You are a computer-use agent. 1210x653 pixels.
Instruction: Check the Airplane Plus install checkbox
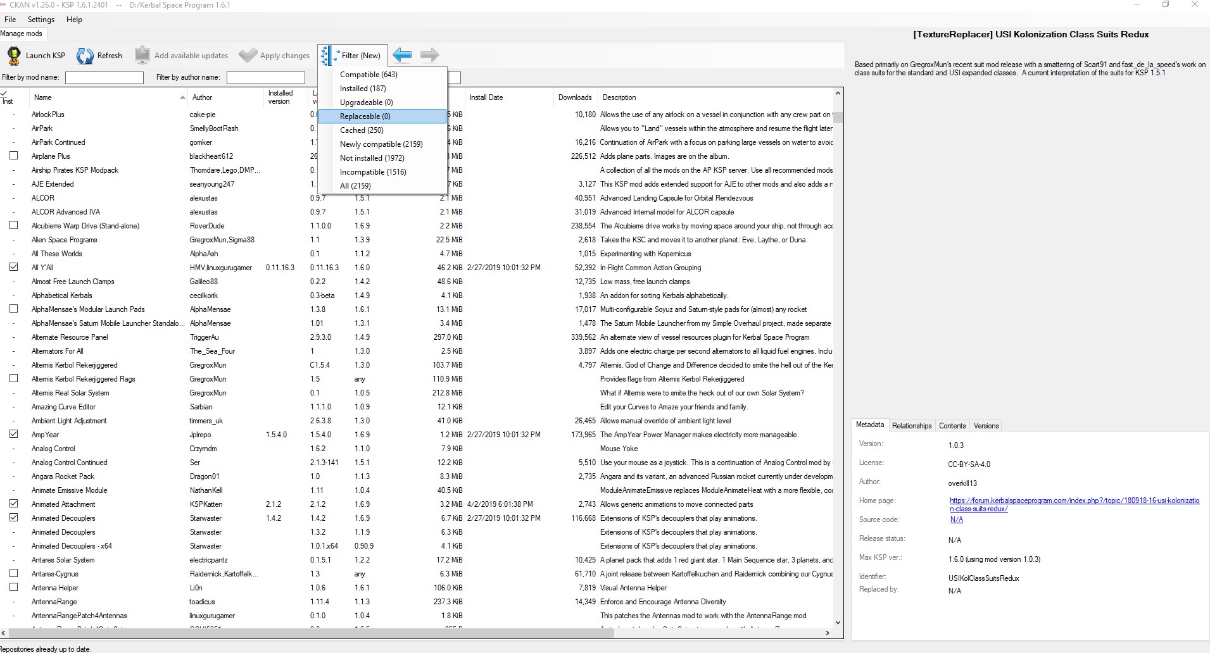[14, 156]
